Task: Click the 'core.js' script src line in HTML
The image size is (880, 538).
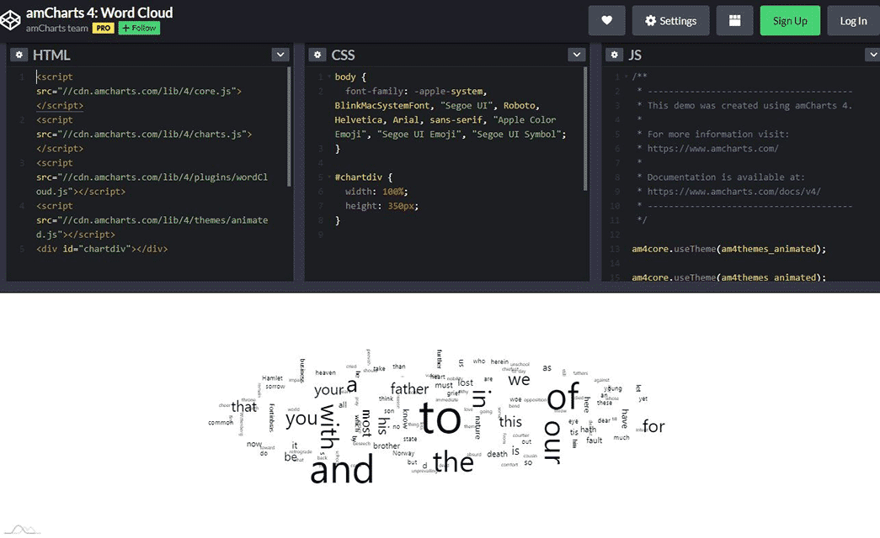Action: point(139,91)
